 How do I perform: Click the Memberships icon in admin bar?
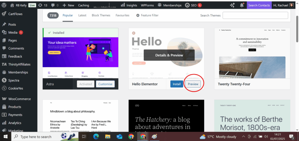pos(160,5)
